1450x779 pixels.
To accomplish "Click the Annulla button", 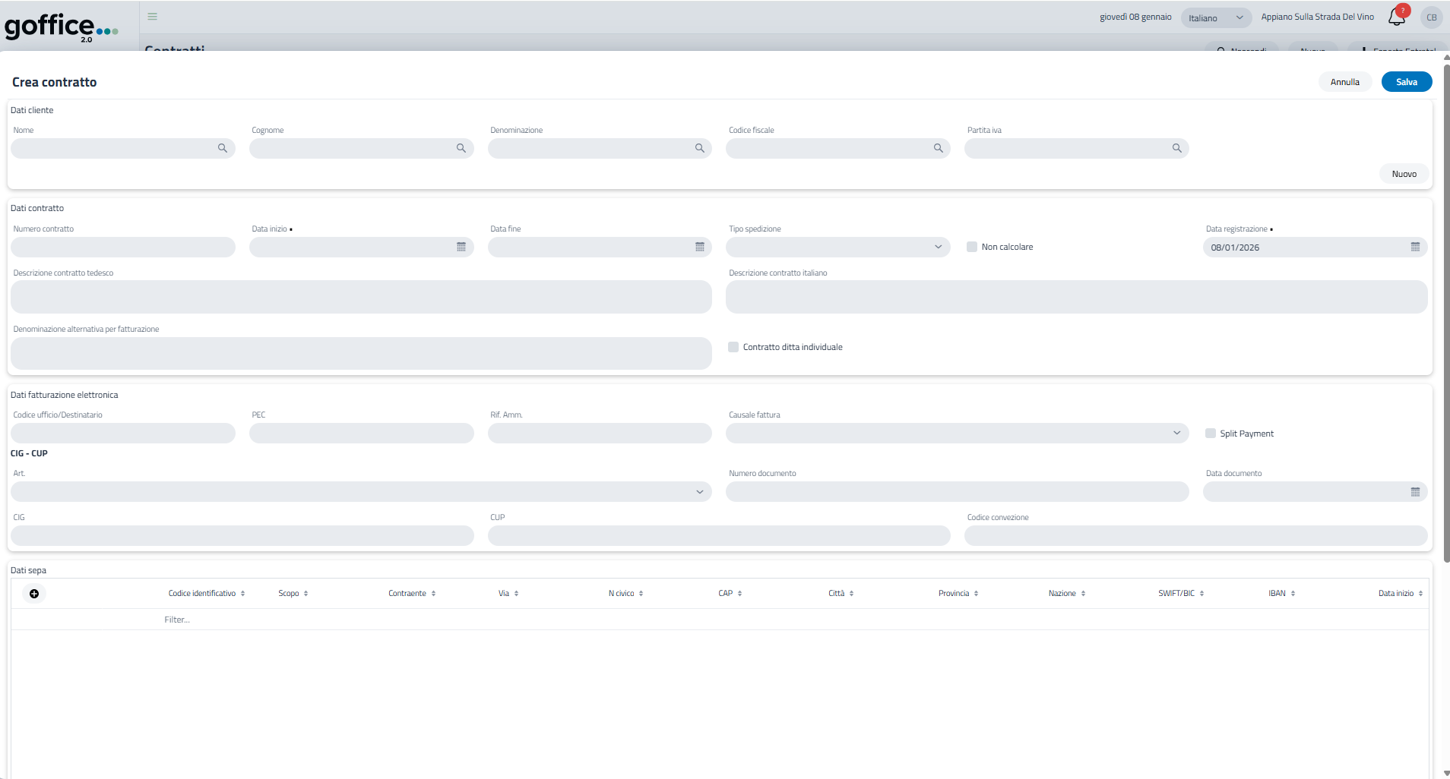I will click(1344, 82).
